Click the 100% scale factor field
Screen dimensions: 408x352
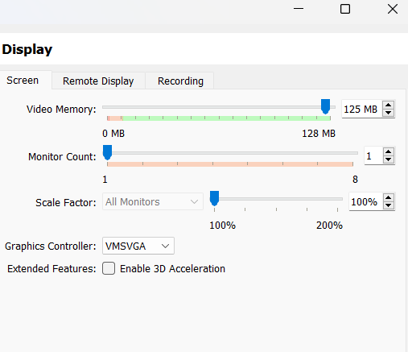point(366,201)
